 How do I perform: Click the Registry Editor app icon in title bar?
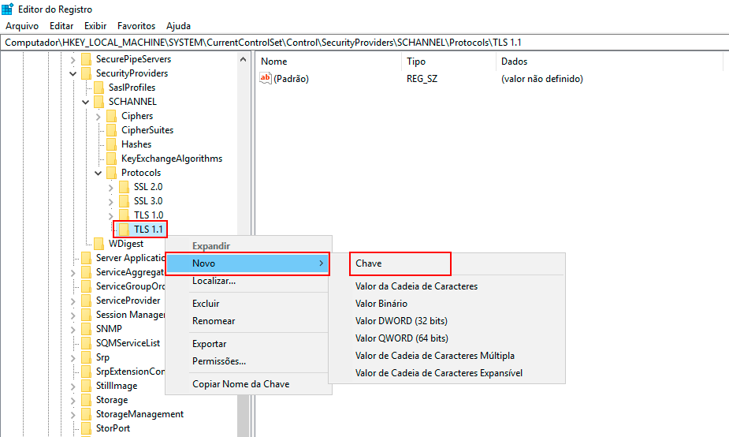7,9
